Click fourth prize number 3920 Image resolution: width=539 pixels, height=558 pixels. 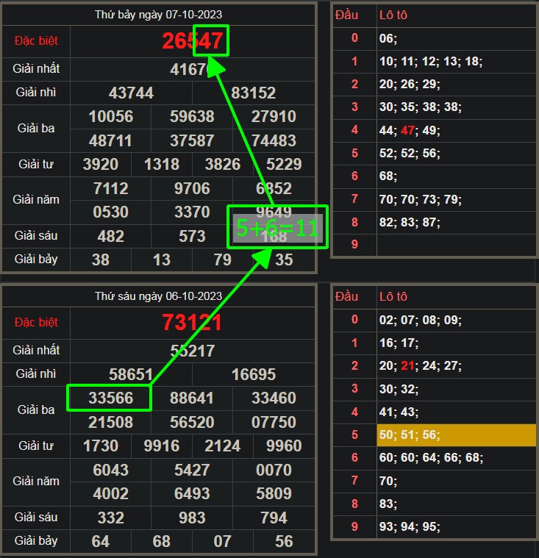pos(101,164)
